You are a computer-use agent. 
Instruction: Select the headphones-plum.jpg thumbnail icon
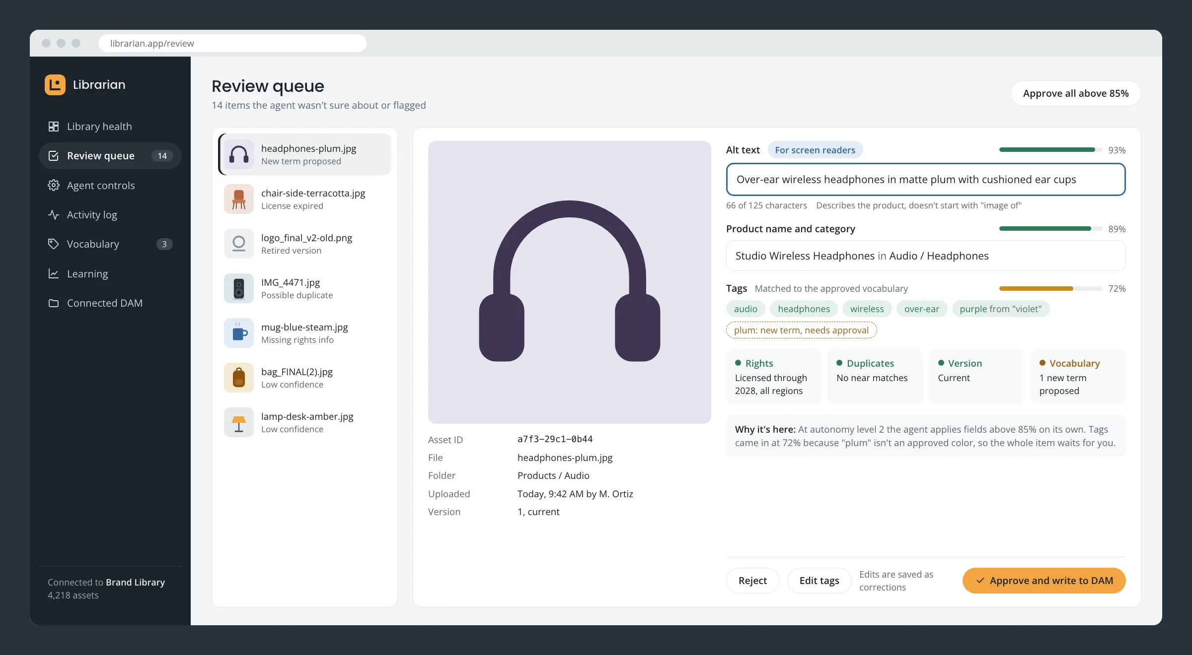(x=239, y=154)
